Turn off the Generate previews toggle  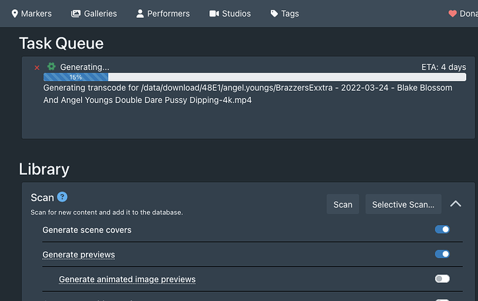coord(442,254)
